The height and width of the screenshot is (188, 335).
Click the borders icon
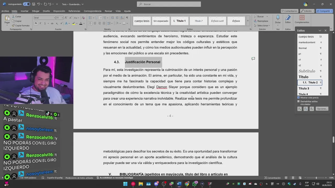click(124, 23)
